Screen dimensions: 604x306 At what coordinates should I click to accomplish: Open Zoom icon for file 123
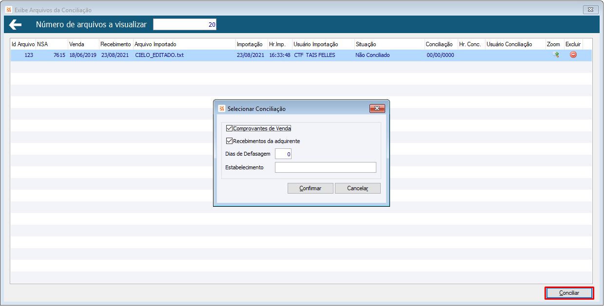click(x=555, y=55)
